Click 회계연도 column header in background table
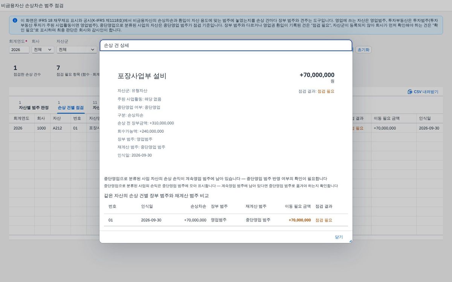 (22, 118)
